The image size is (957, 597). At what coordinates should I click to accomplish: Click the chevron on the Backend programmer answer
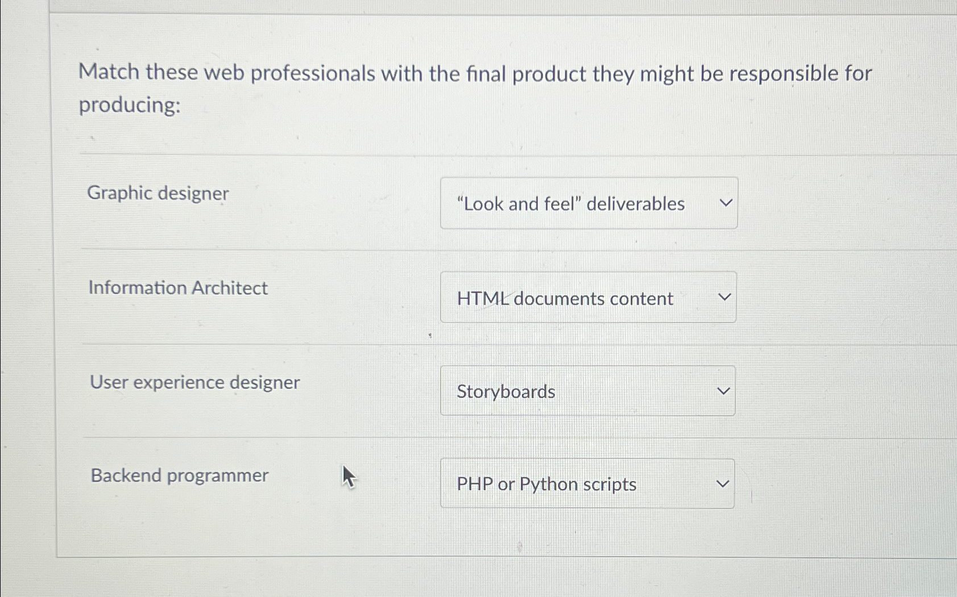pyautogui.click(x=721, y=483)
